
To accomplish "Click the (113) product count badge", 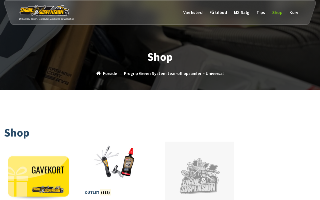I will pos(105,192).
